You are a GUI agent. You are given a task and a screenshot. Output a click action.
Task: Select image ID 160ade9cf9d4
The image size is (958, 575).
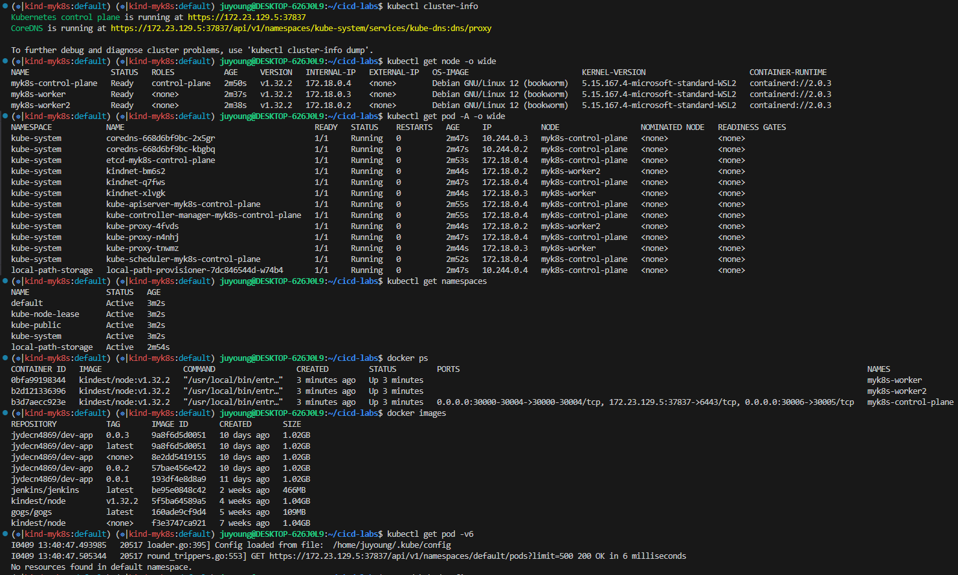click(x=179, y=512)
